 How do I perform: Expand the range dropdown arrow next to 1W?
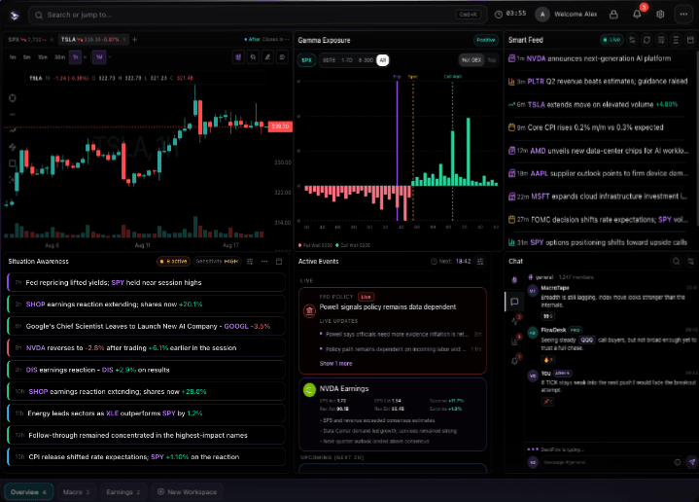110,57
